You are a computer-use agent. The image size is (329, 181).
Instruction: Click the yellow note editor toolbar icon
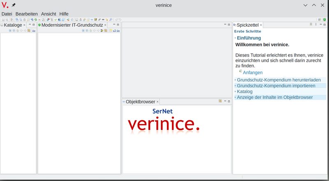point(96,20)
